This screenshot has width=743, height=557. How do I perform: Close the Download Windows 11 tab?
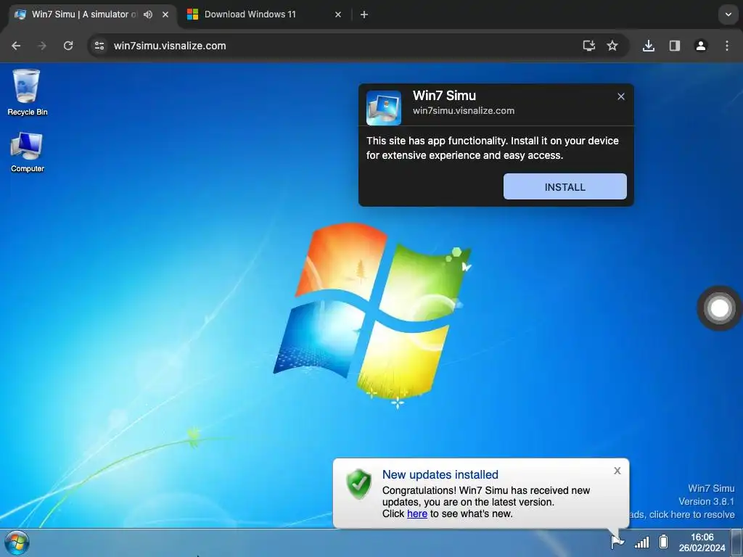click(338, 15)
